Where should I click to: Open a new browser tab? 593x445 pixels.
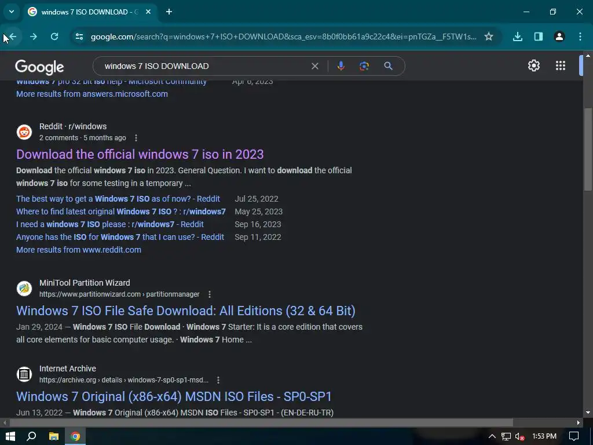click(x=169, y=12)
